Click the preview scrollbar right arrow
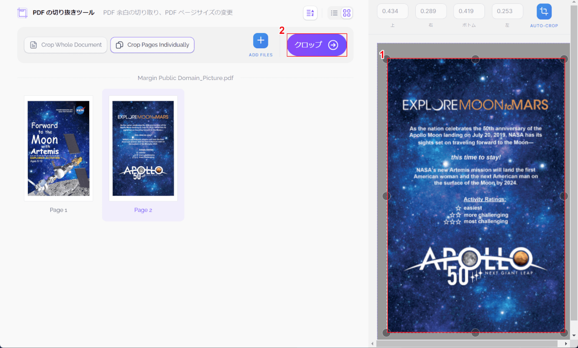 [x=567, y=344]
